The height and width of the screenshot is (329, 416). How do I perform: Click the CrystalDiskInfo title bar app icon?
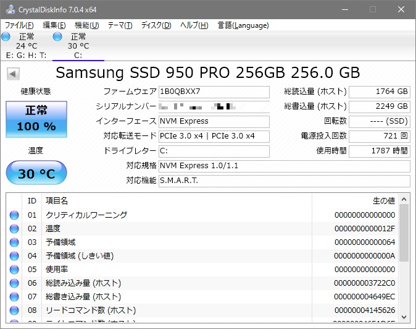pos(10,9)
